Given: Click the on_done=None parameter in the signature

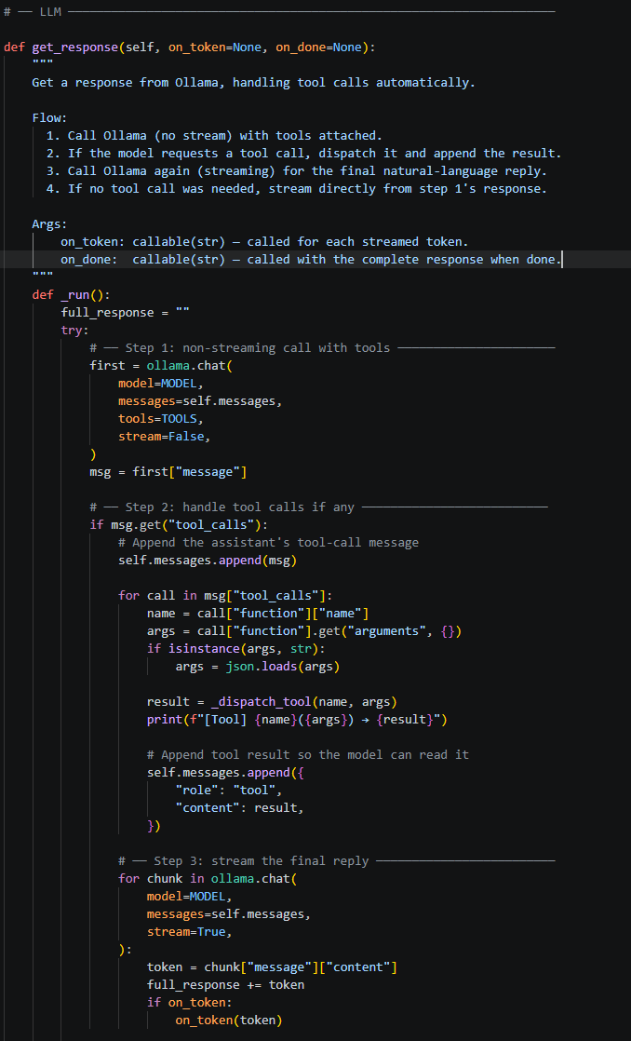Looking at the screenshot, I should pos(317,47).
